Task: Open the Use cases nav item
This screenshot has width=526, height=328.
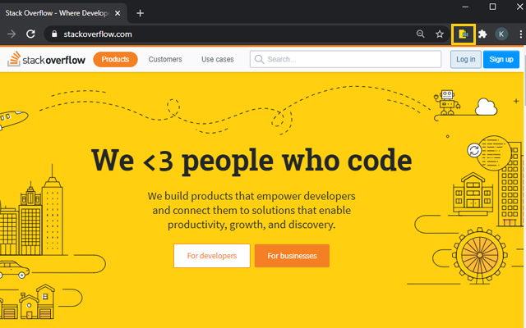Action: [218, 59]
